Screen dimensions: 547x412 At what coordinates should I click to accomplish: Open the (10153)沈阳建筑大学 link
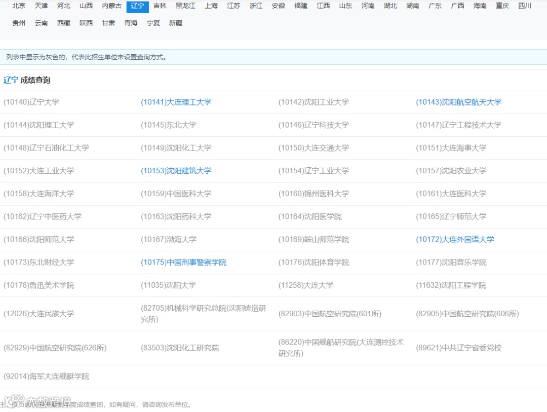[x=176, y=171]
